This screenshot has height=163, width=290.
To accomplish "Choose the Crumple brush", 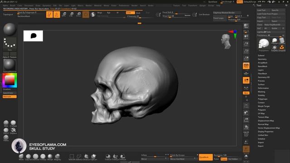I will (x=13, y=124).
